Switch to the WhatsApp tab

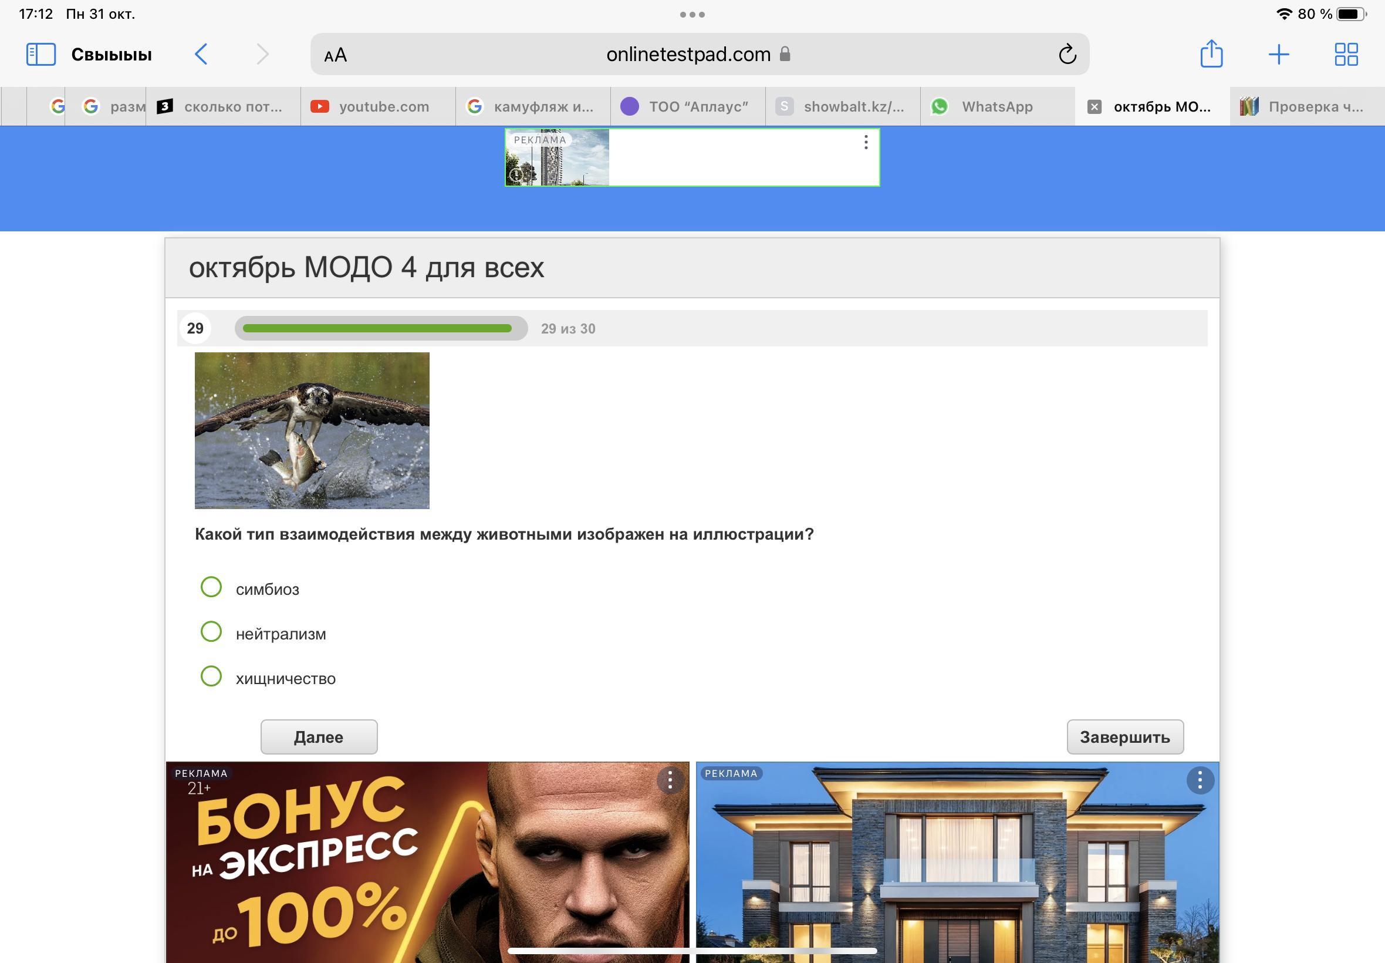[x=996, y=107]
